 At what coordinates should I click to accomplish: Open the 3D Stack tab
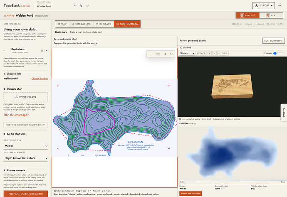pyautogui.click(x=104, y=24)
